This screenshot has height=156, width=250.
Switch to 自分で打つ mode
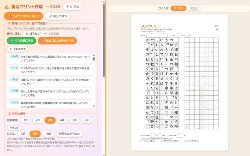(58, 16)
